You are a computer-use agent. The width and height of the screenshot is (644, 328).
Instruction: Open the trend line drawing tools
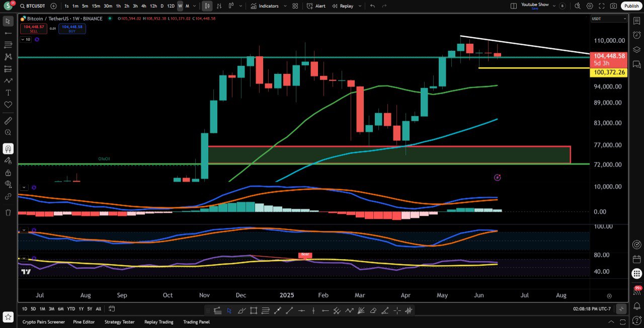pyautogui.click(x=8, y=33)
